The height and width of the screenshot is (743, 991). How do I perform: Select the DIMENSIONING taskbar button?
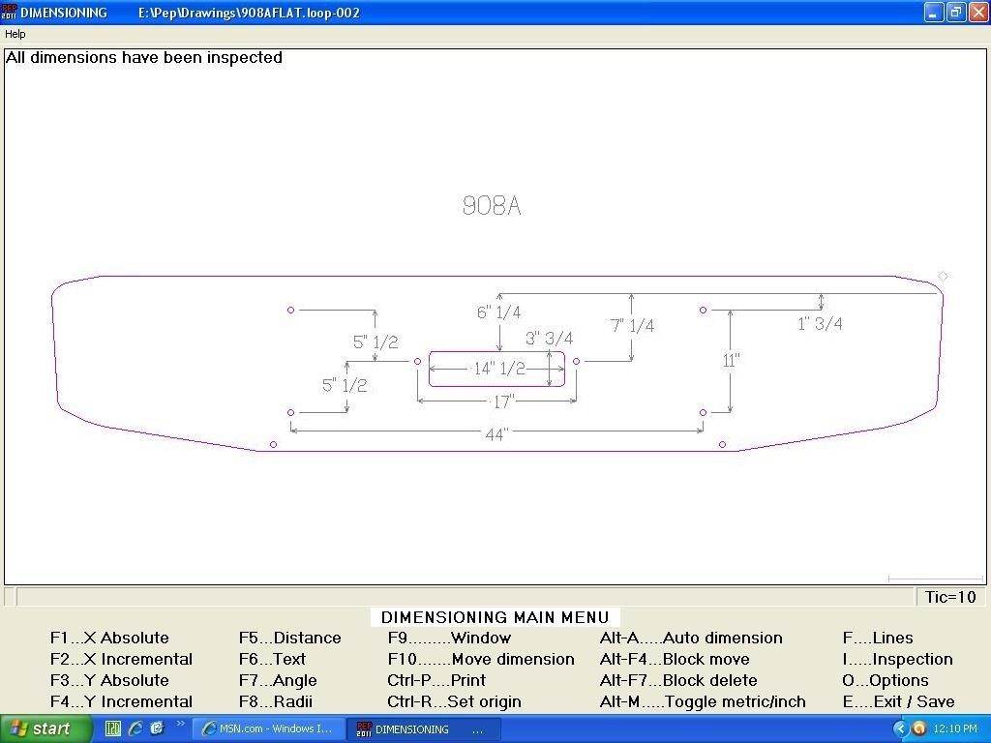(x=425, y=729)
